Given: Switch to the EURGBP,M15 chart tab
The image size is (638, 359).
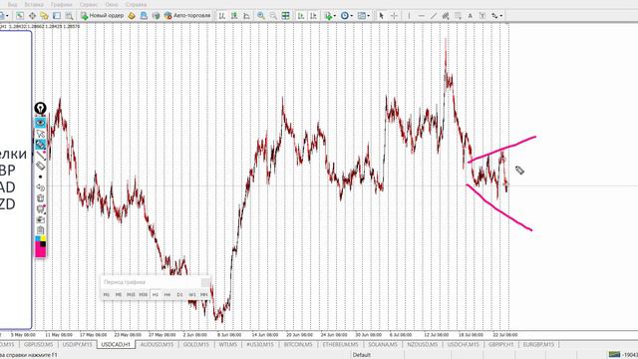Looking at the screenshot, I should [x=538, y=345].
